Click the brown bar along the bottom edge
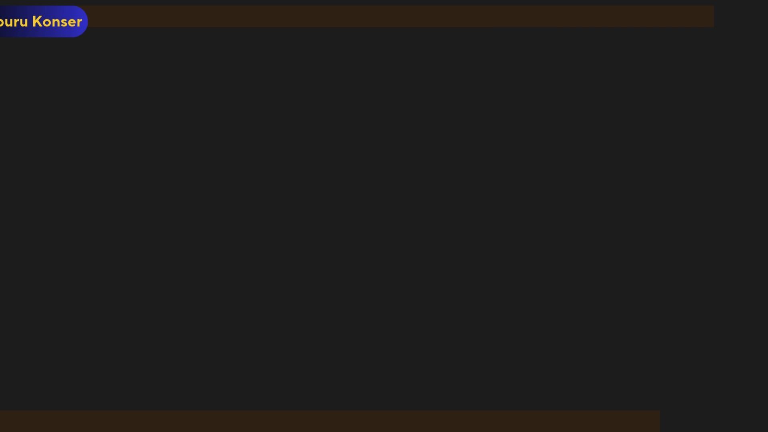Viewport: 768px width, 432px height. (x=330, y=421)
